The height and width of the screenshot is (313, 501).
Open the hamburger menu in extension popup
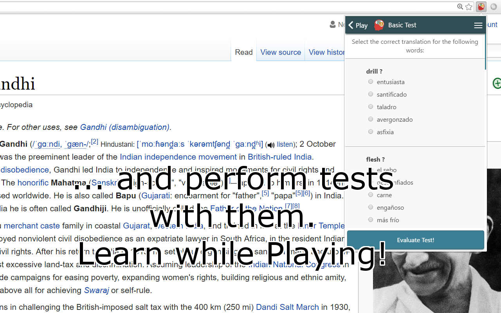478,25
